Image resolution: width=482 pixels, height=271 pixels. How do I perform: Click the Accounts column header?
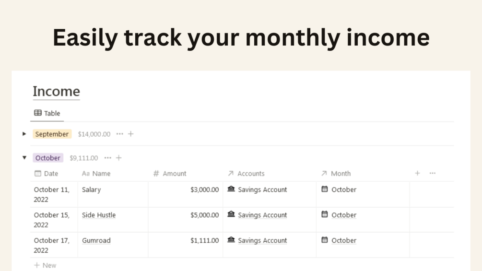[x=247, y=174]
